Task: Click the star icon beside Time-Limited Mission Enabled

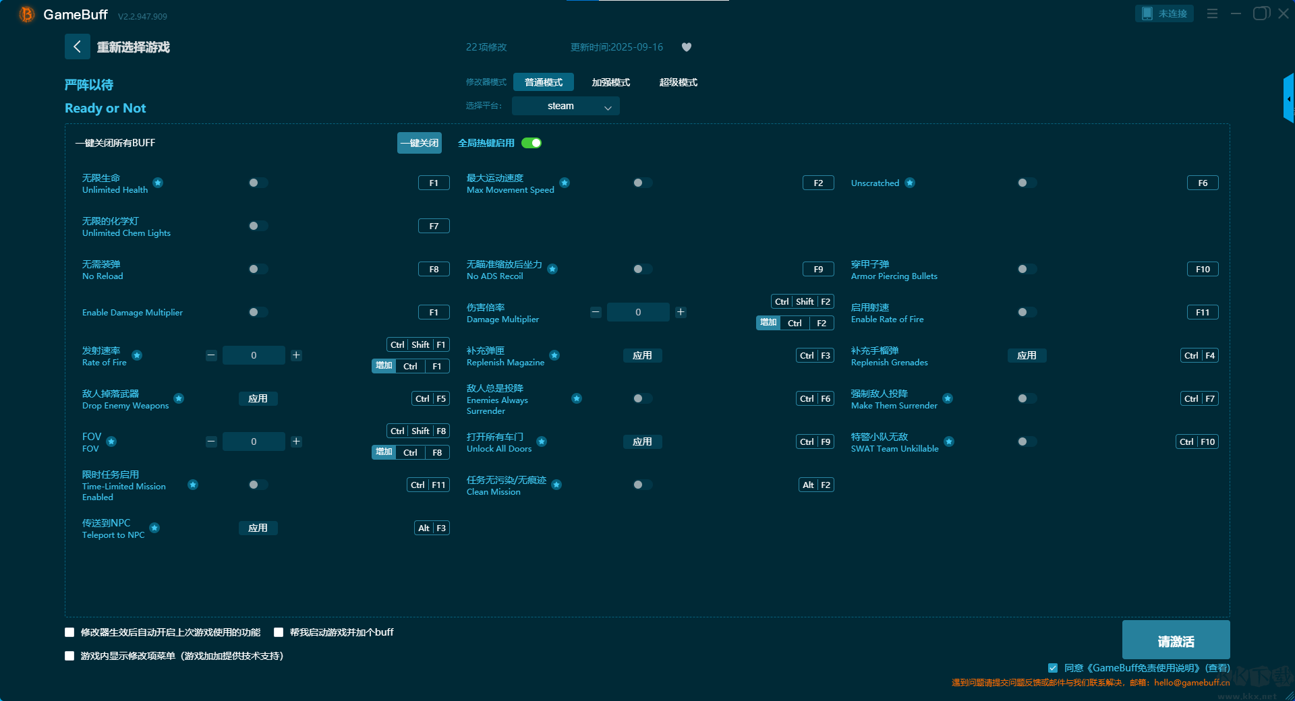Action: point(193,485)
